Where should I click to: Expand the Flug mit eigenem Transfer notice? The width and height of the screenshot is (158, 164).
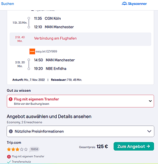tap(80, 101)
